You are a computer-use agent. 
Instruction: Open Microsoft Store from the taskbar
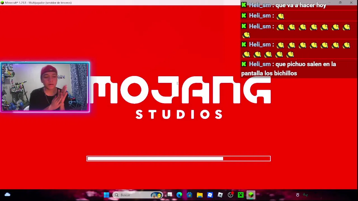point(189,195)
